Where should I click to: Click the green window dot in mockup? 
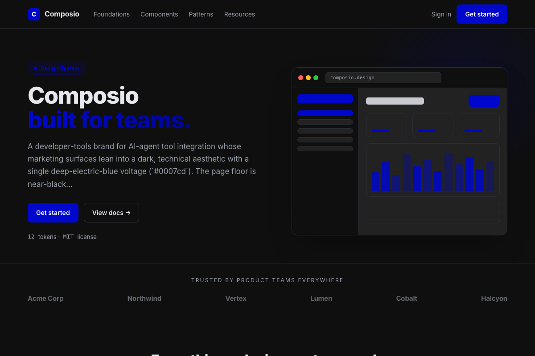[x=316, y=77]
